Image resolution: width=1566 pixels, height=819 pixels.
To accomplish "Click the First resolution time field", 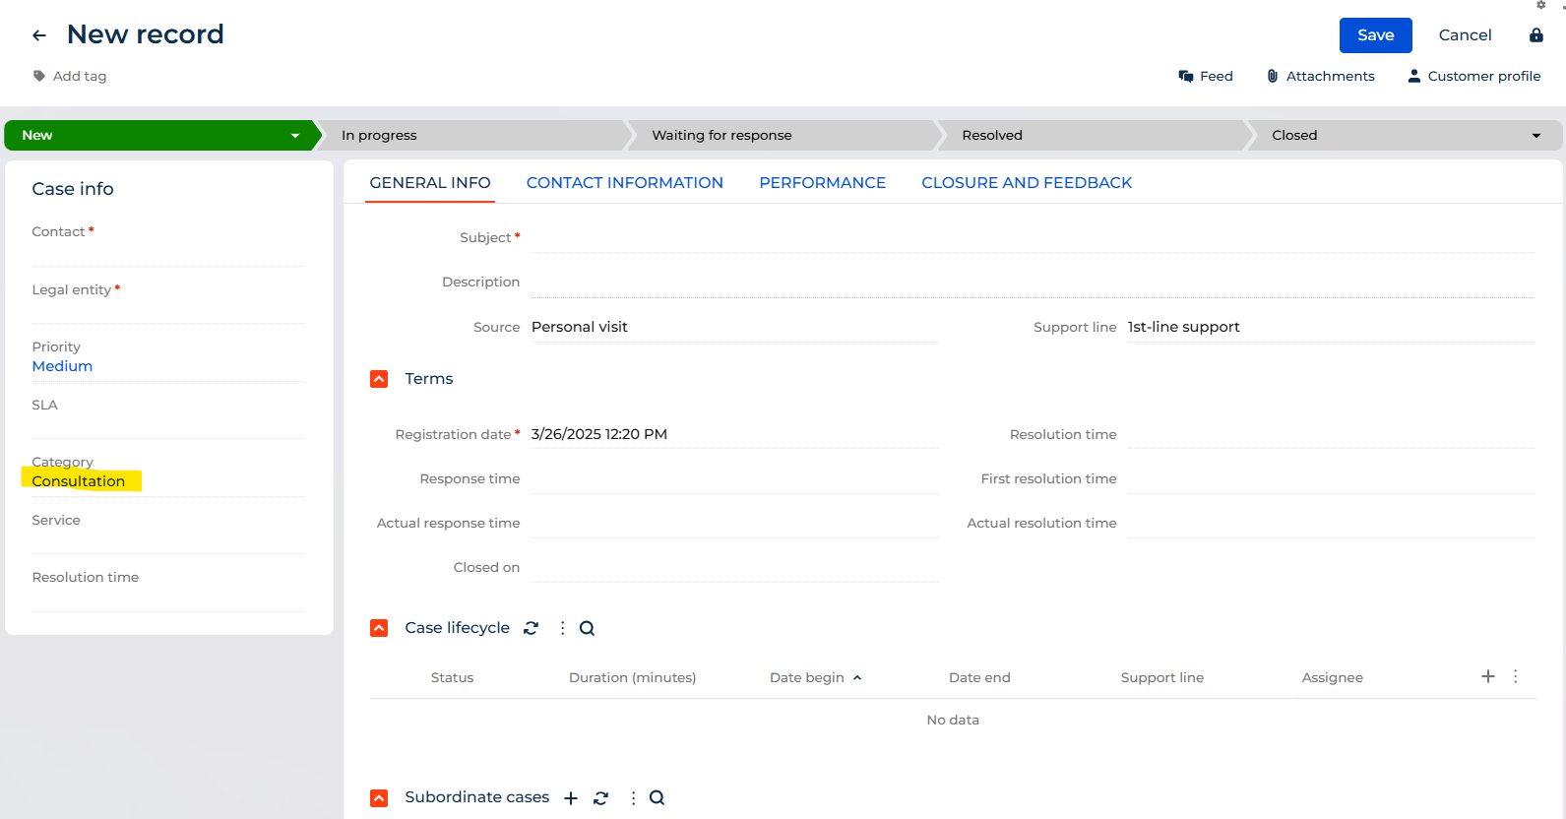I will [x=1331, y=478].
